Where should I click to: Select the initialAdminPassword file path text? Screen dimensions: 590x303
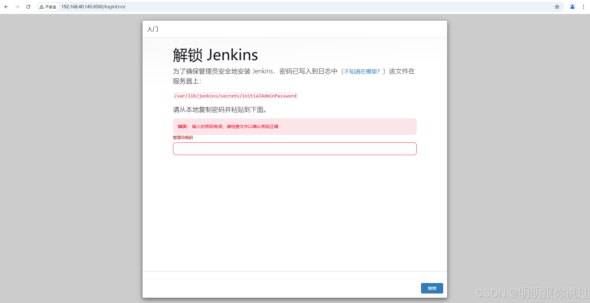click(235, 96)
